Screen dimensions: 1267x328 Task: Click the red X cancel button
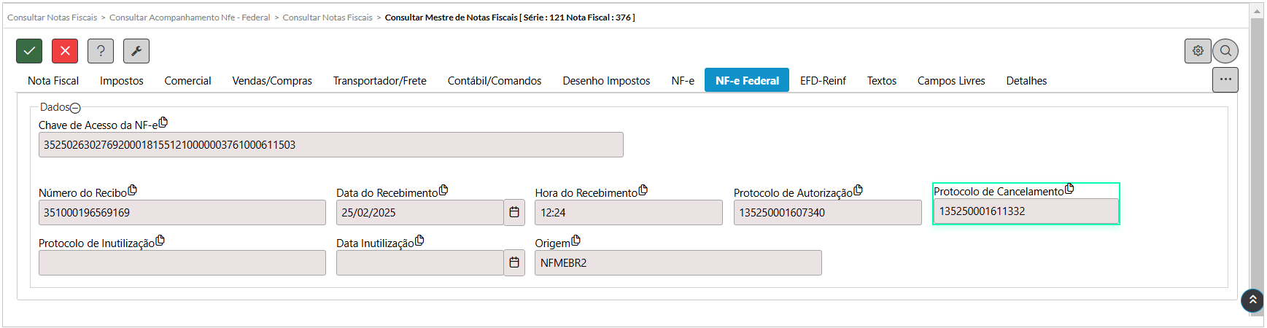[x=65, y=51]
